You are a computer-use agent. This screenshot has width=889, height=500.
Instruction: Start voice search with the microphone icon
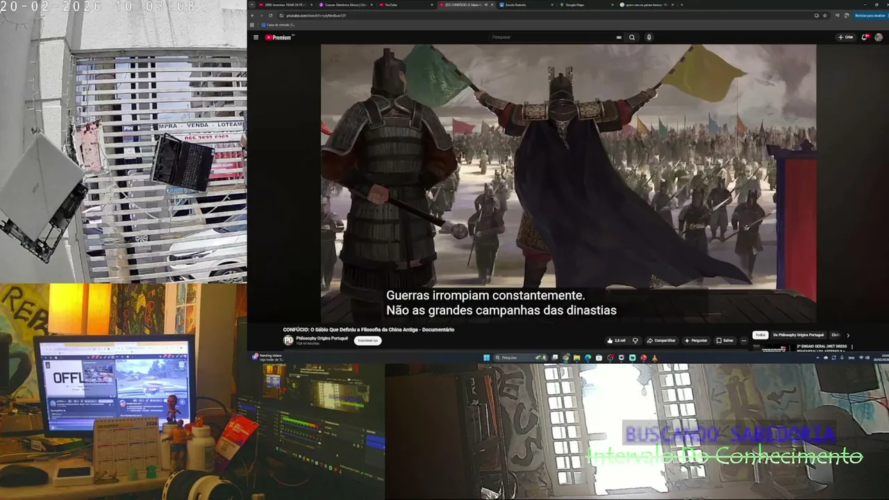coord(649,37)
